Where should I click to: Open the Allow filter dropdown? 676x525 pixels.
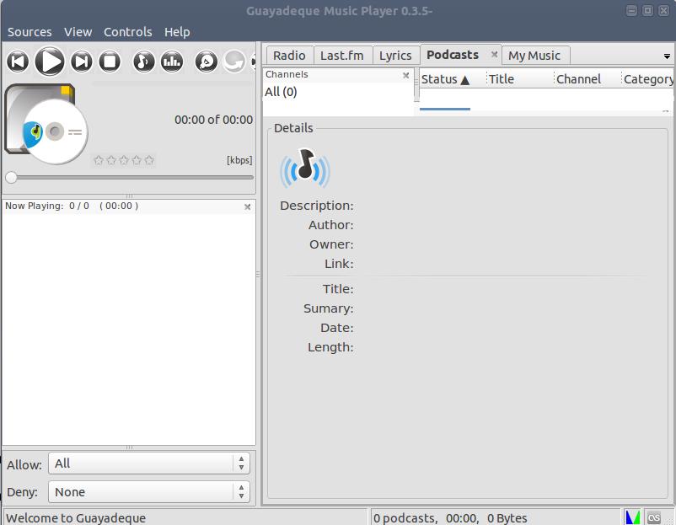coord(149,463)
